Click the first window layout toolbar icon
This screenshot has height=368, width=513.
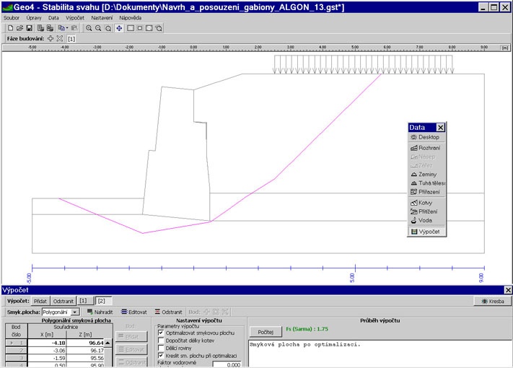[130, 28]
